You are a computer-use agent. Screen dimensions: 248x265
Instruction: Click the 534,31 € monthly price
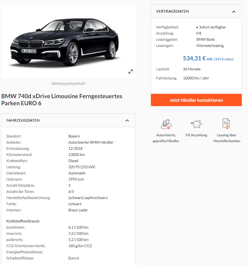(194, 58)
